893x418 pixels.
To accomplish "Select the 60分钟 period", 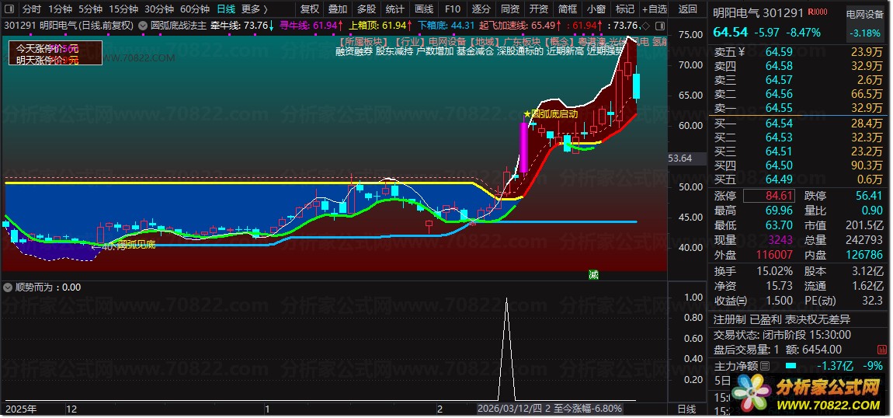I will [195, 9].
